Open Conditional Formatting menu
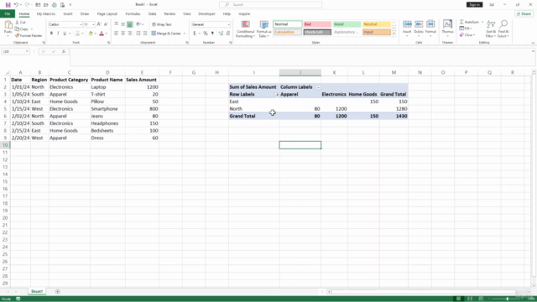Viewport: 537px width, 302px height. pos(245,29)
